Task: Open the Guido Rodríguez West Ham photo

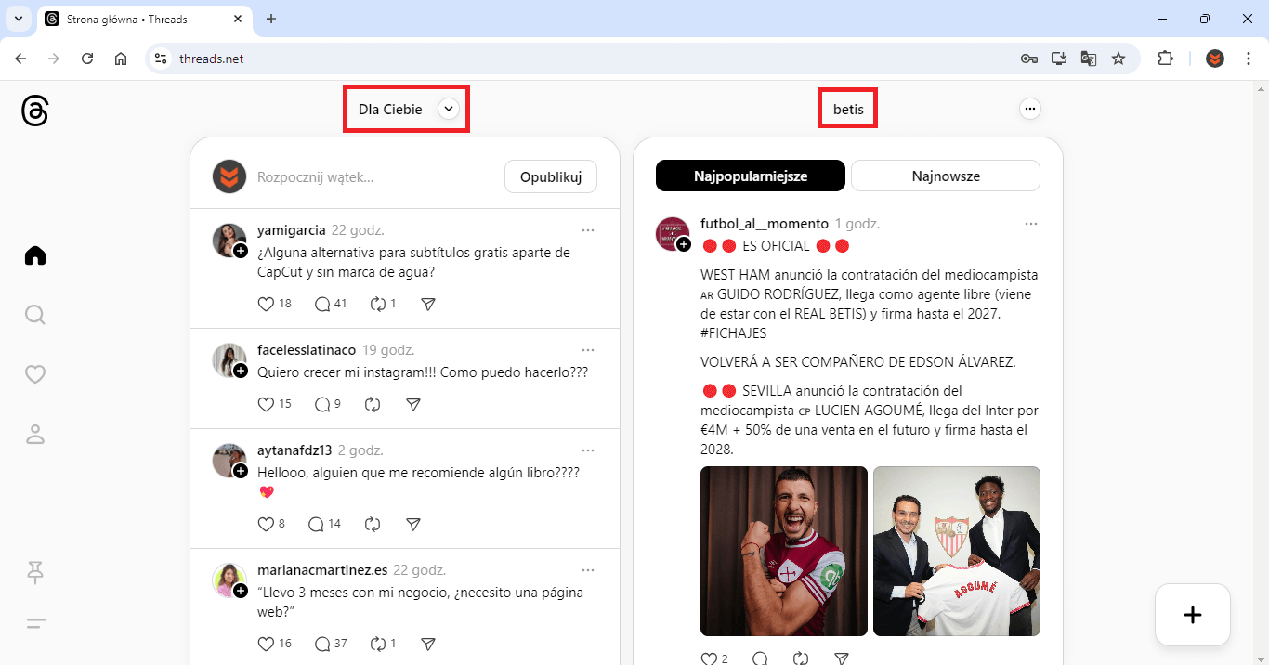Action: (x=784, y=551)
